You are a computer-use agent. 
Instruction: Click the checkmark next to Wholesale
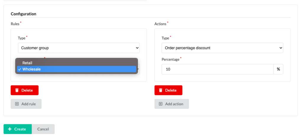[x=20, y=69]
